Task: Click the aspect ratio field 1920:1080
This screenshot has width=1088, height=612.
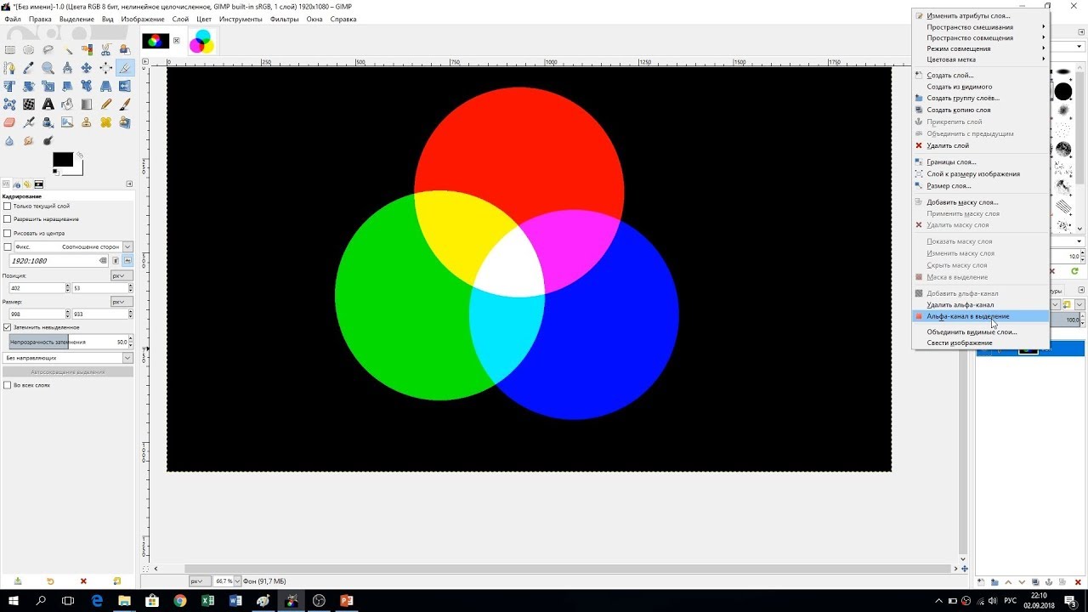Action: [x=59, y=260]
